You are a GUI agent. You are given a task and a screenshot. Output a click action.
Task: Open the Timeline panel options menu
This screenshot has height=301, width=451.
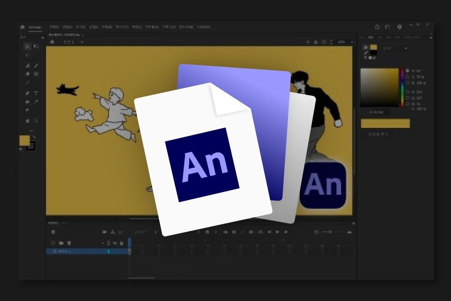click(x=354, y=223)
